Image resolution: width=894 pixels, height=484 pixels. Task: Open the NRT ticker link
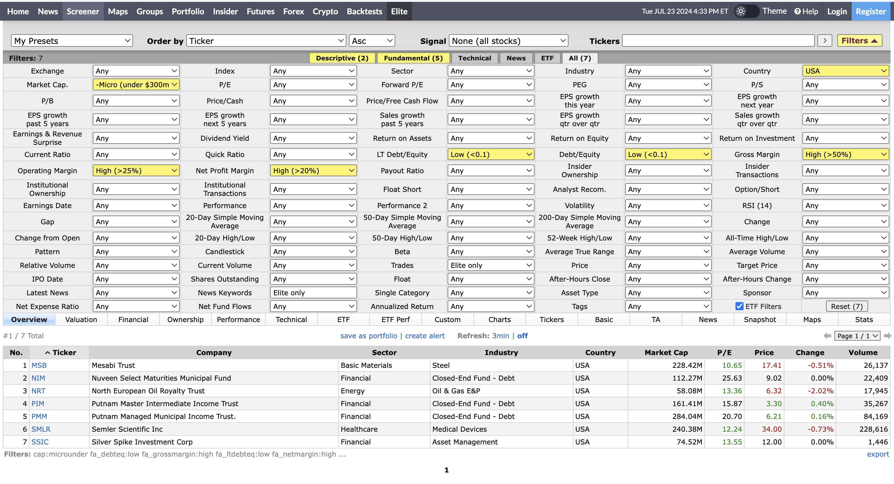pos(38,391)
